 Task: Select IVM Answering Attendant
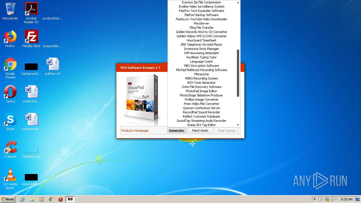(201, 53)
